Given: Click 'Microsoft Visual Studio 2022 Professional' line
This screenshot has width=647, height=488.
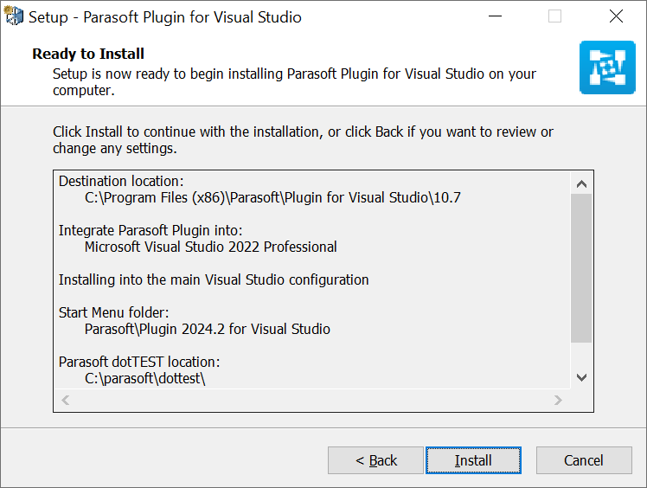Looking at the screenshot, I should (x=210, y=247).
